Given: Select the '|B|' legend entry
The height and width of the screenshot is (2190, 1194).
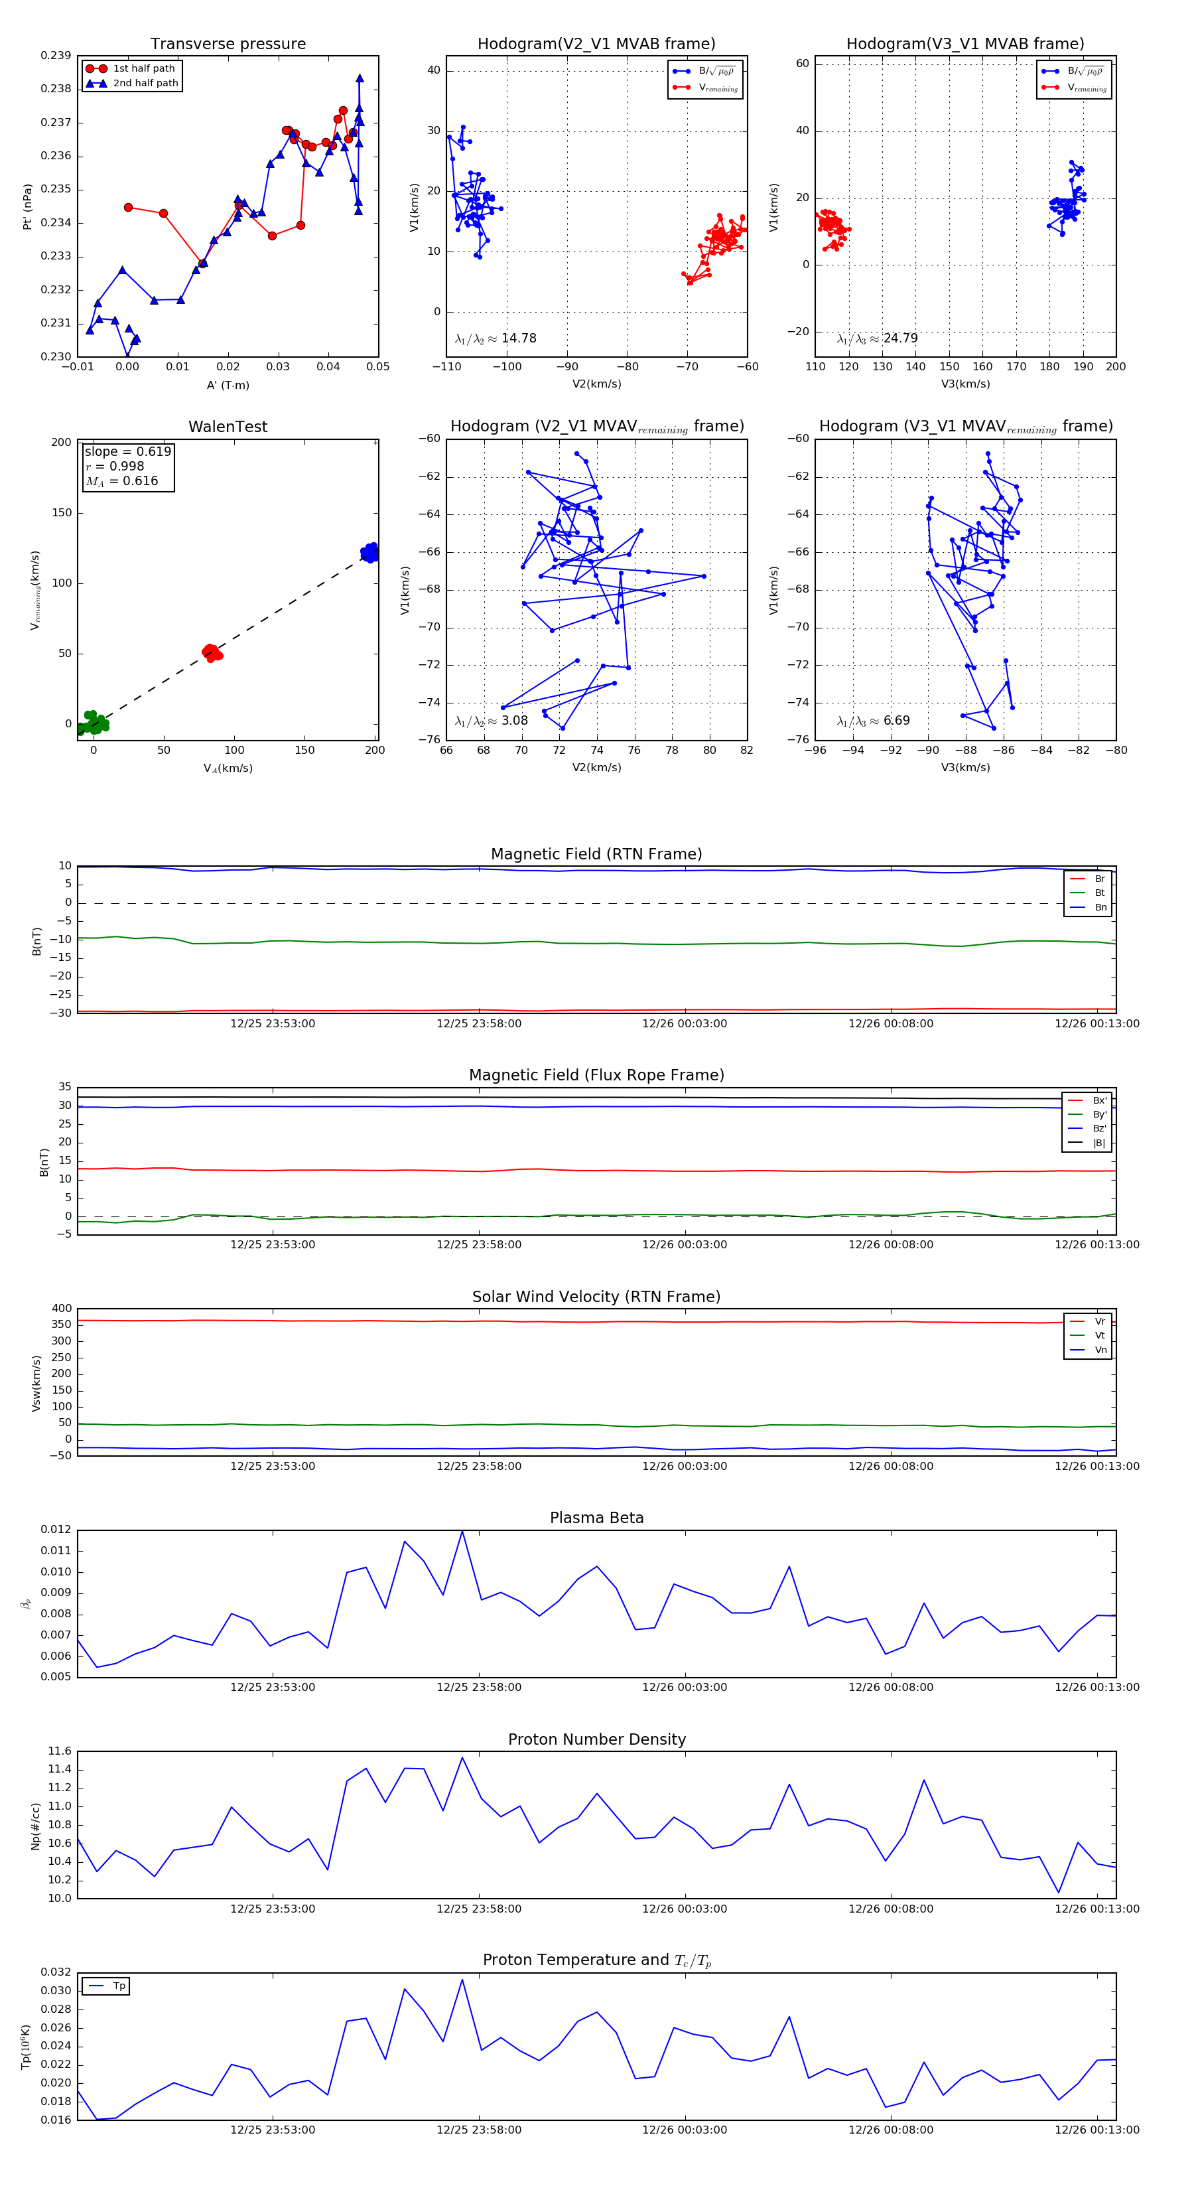Looking at the screenshot, I should point(1087,1143).
